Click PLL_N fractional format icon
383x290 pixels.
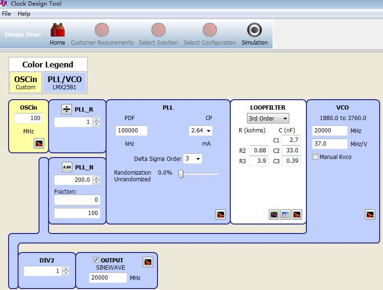pos(67,167)
